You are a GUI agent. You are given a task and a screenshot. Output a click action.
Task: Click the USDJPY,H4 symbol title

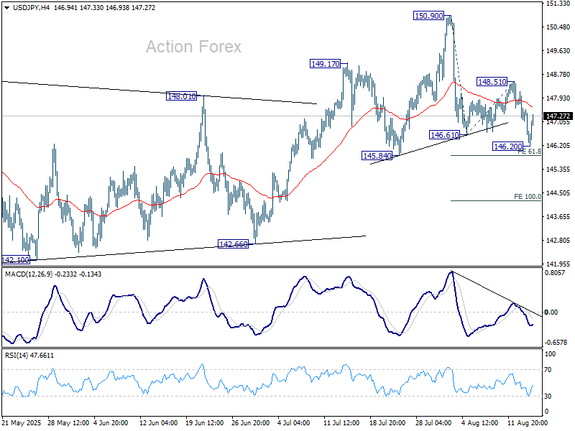pyautogui.click(x=31, y=8)
